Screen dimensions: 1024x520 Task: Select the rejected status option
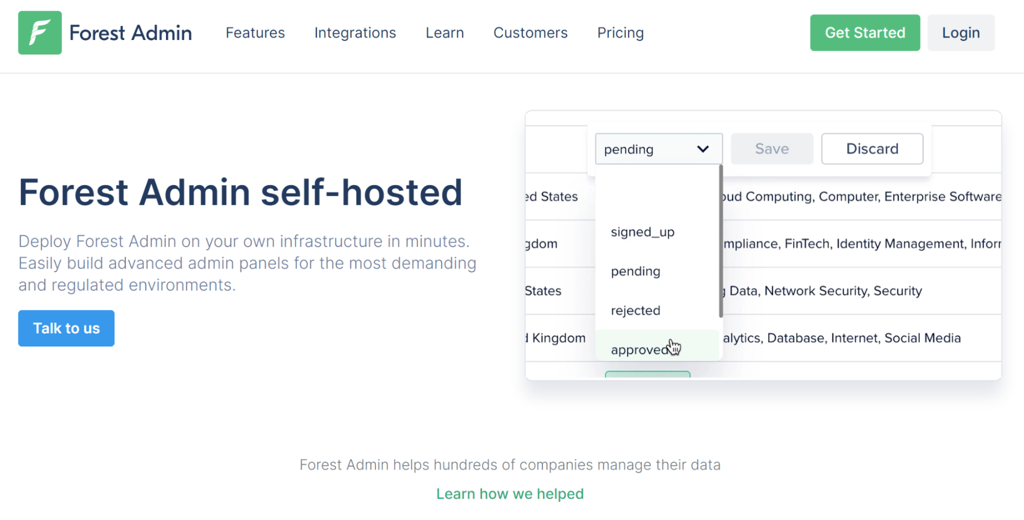click(635, 310)
